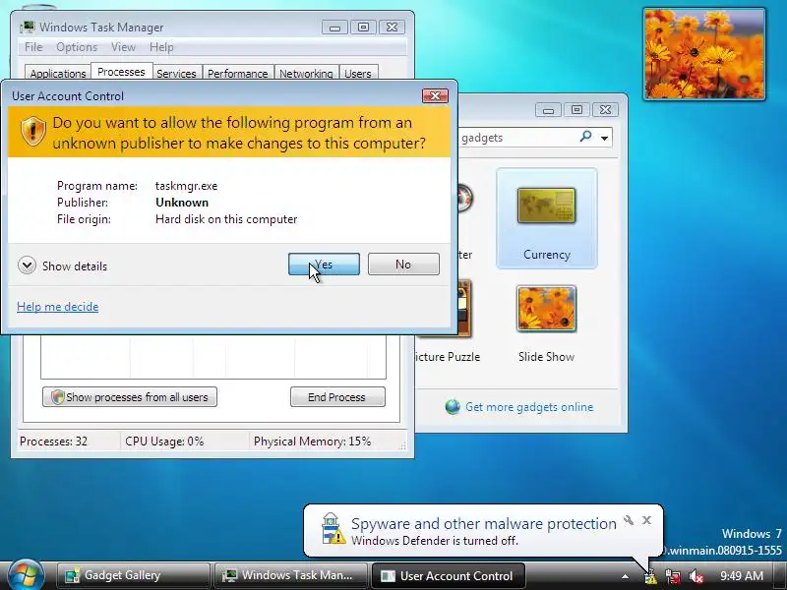Click the Action Center warning tray icon
The image size is (787, 590).
650,576
